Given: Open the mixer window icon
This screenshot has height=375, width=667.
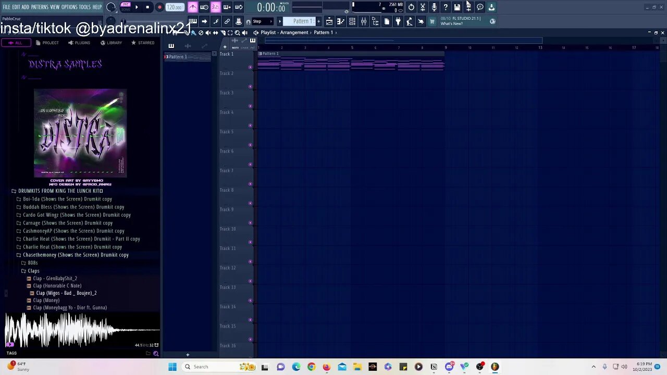Looking at the screenshot, I should [364, 21].
